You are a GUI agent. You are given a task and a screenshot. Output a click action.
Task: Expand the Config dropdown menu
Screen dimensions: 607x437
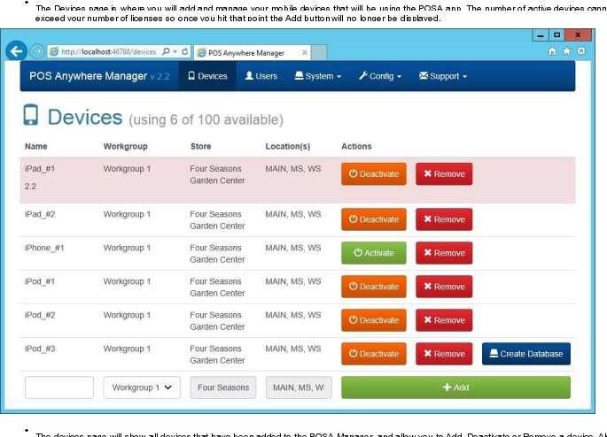(x=380, y=76)
